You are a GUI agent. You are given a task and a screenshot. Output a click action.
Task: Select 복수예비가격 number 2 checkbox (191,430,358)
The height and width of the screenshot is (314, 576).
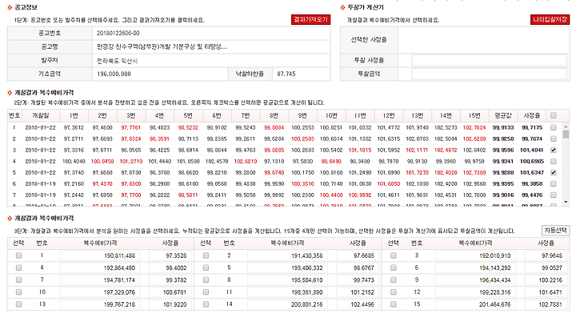click(x=206, y=256)
